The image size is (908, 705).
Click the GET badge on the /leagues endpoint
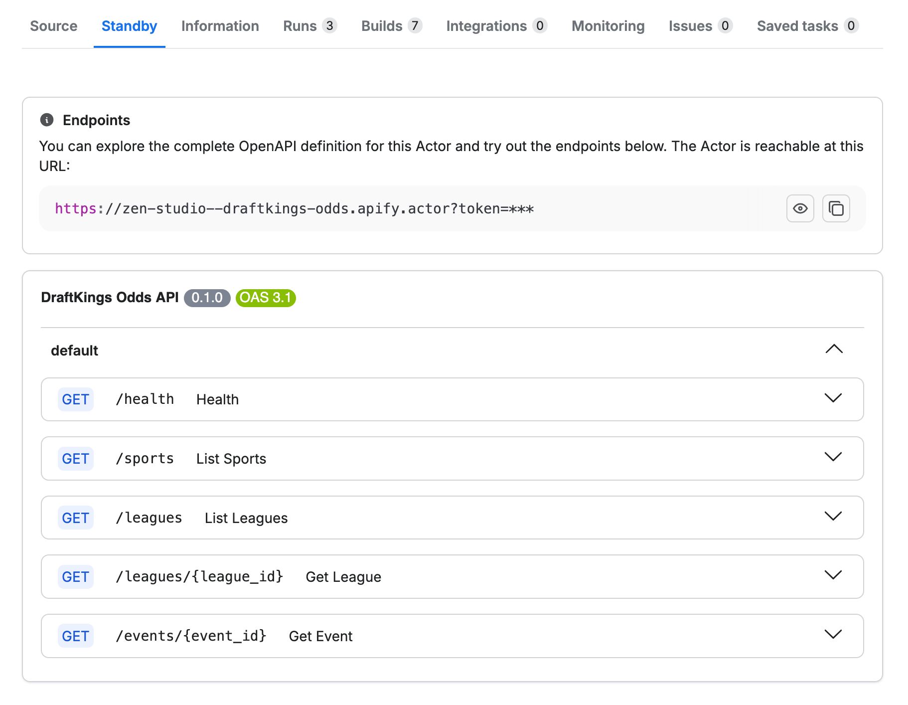coord(75,518)
